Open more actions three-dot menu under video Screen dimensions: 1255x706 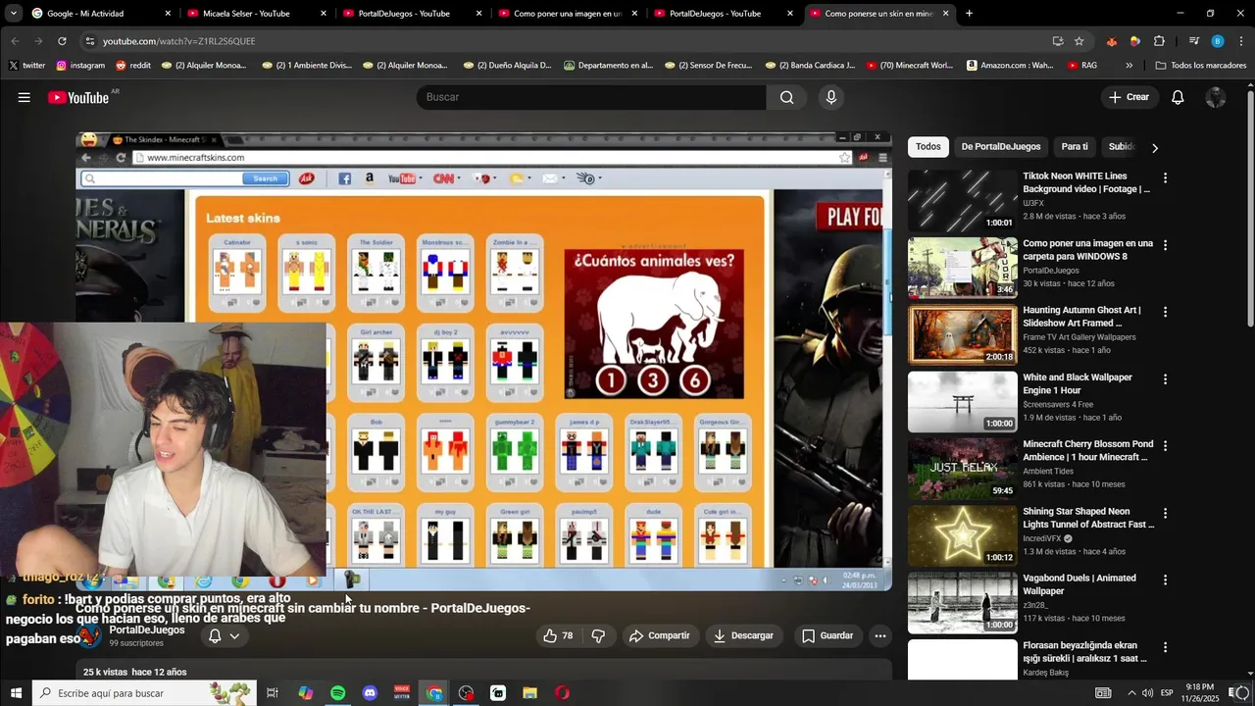[880, 635]
